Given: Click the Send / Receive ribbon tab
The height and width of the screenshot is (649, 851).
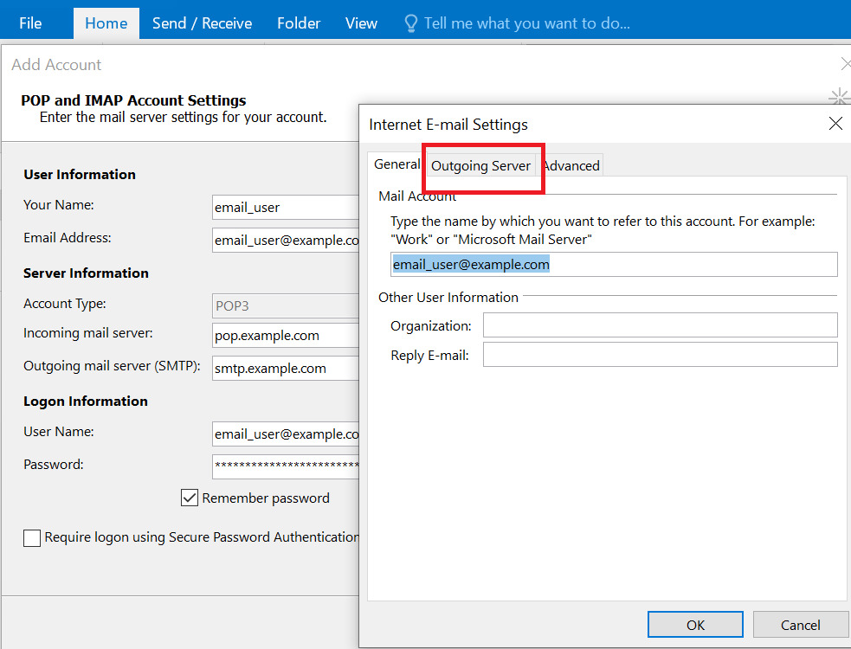Looking at the screenshot, I should point(202,22).
